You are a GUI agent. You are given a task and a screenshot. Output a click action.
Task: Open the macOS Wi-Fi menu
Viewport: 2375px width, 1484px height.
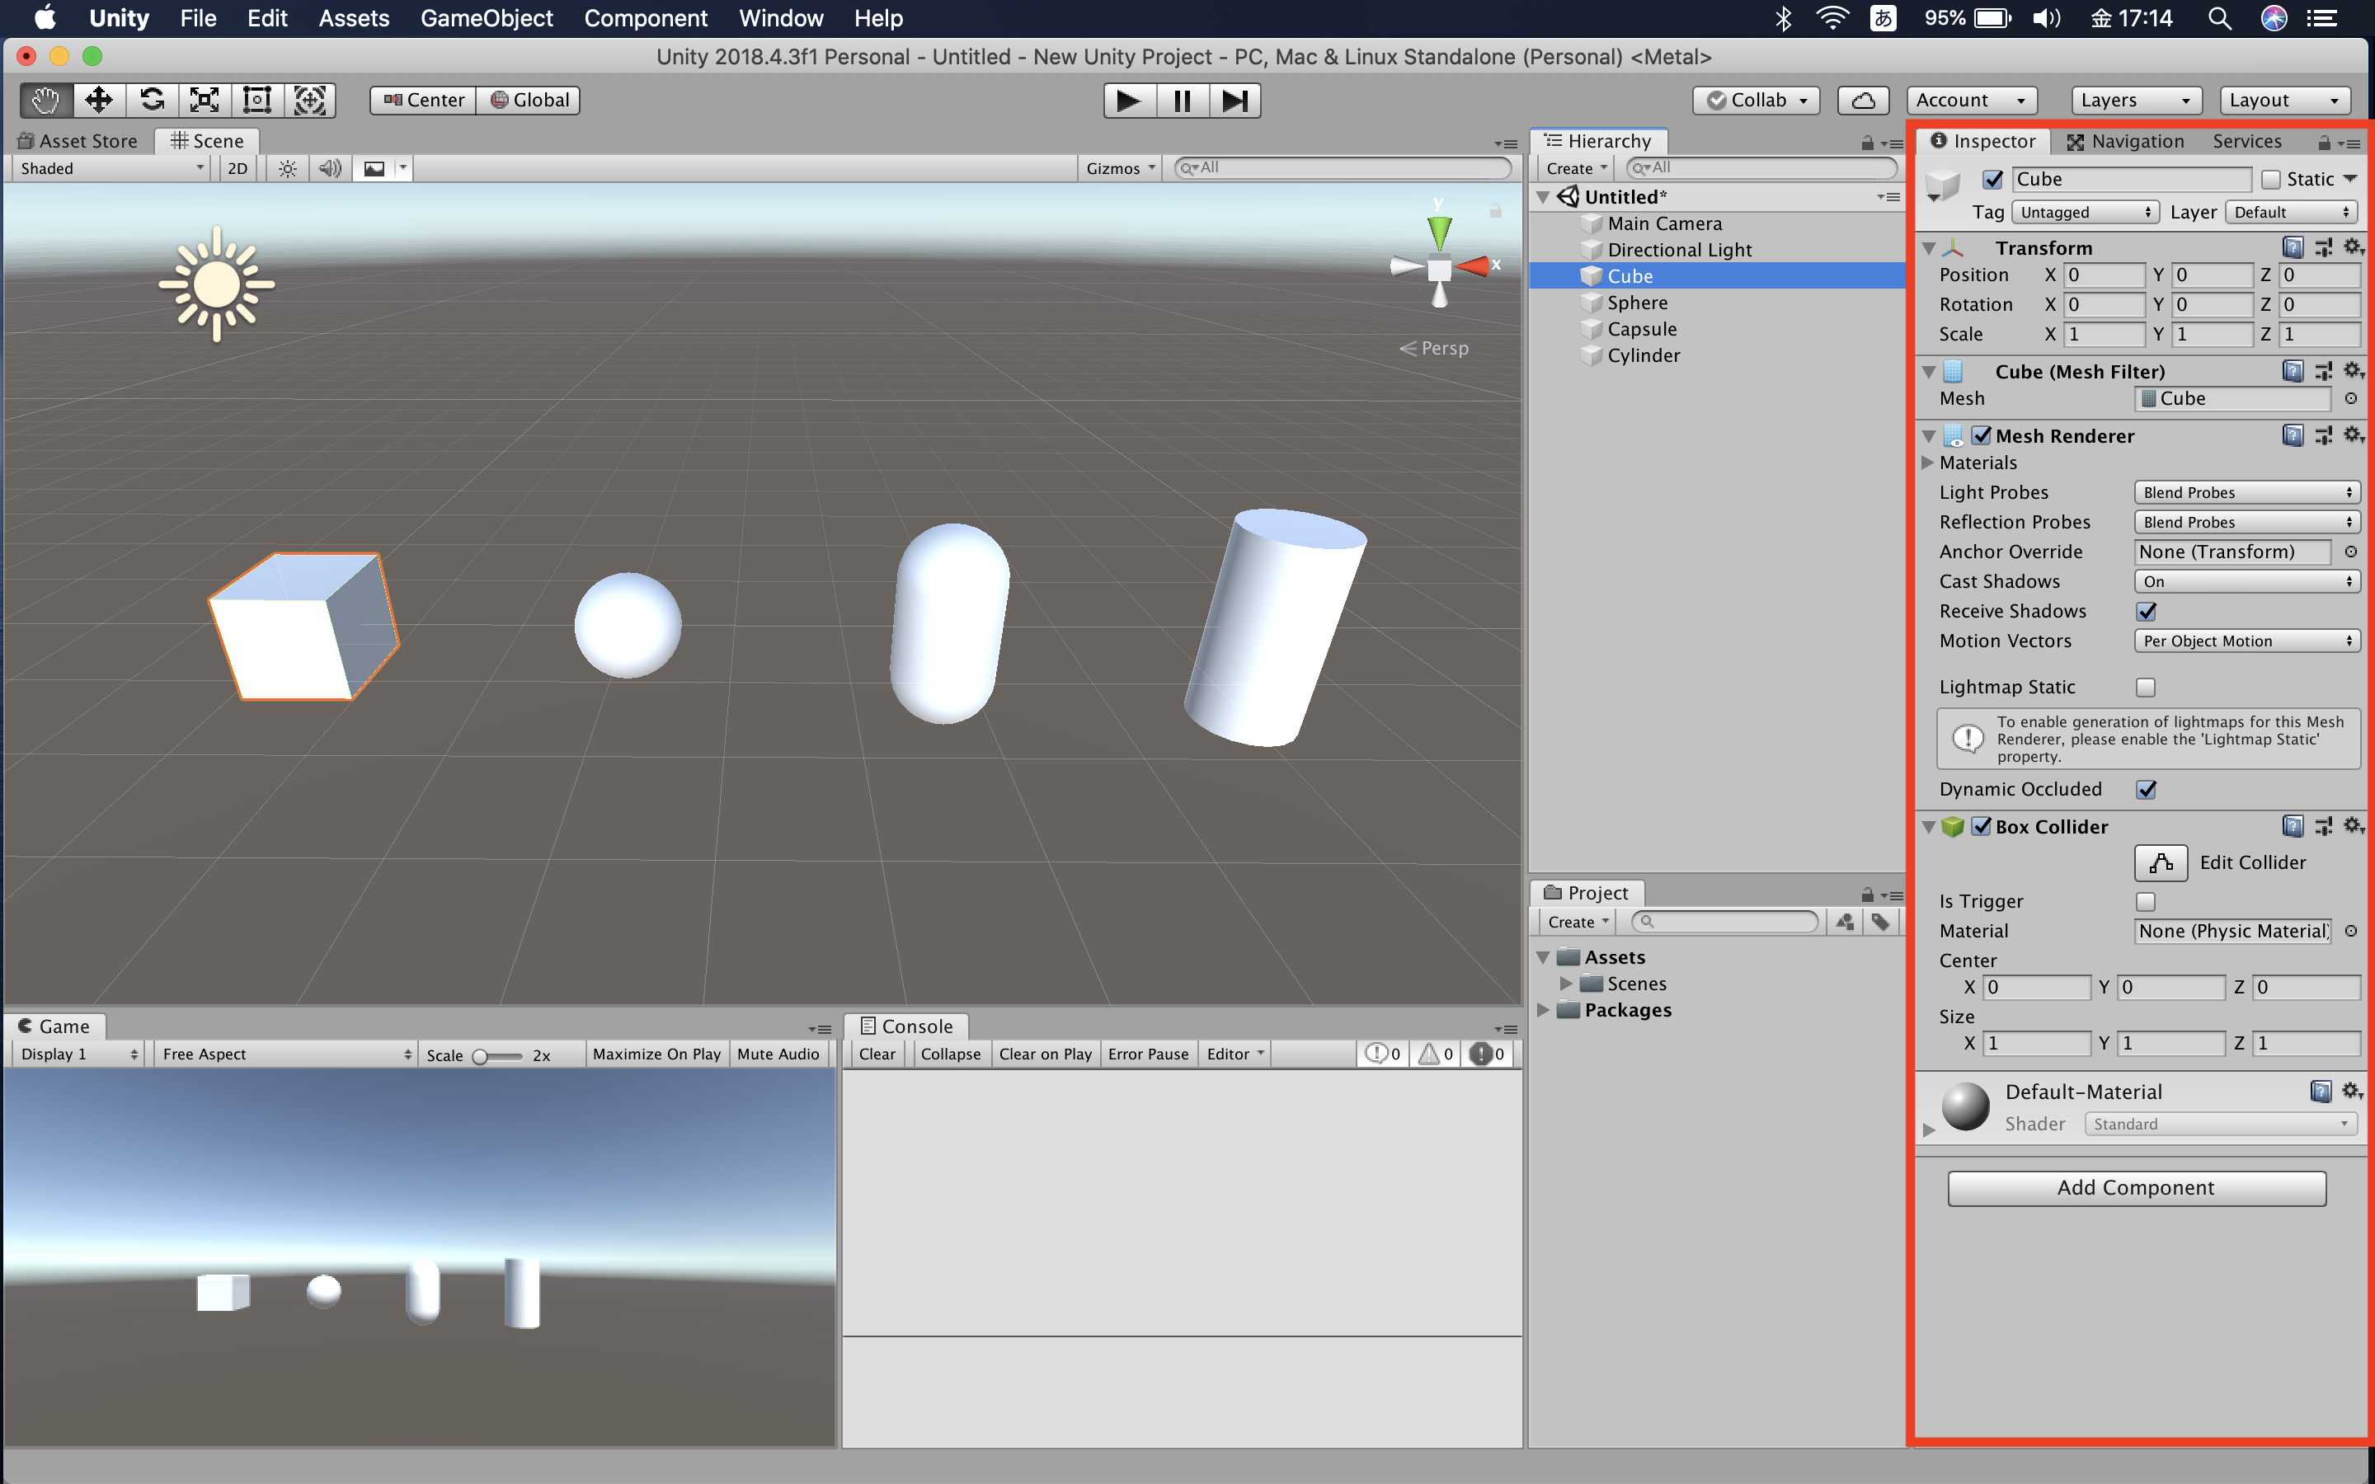coord(1832,19)
